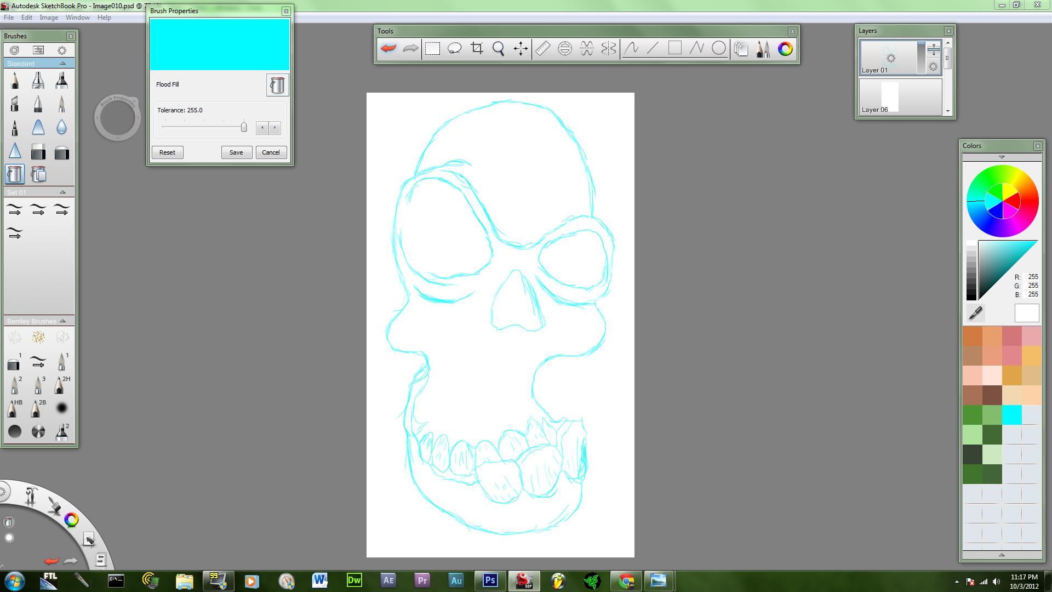The height and width of the screenshot is (592, 1052).
Task: Toggle the Ellipse guide tool
Action: 564,49
